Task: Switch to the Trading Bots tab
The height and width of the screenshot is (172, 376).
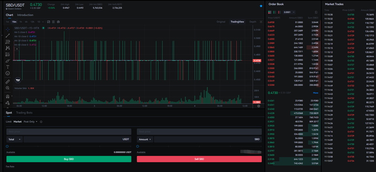Action: (24, 113)
